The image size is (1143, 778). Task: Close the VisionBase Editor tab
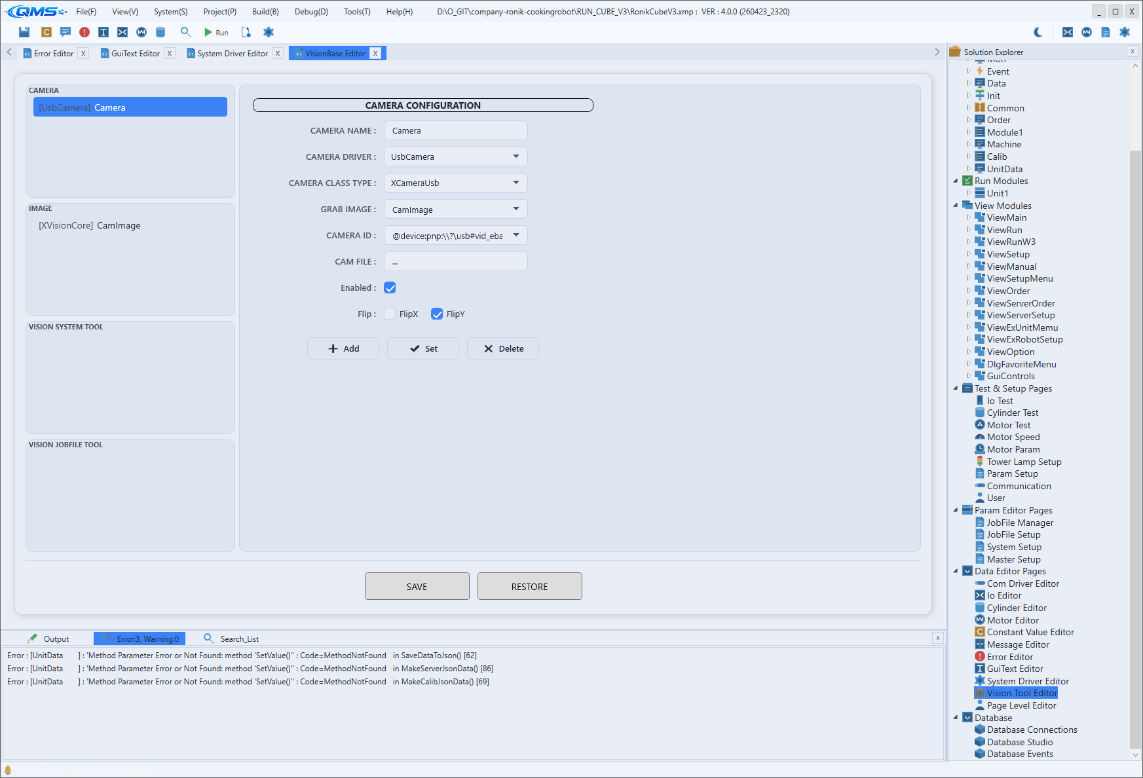coord(375,54)
